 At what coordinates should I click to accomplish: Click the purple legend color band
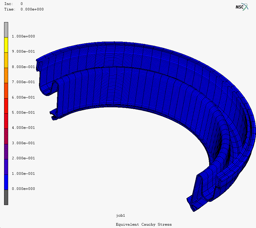point(6,152)
